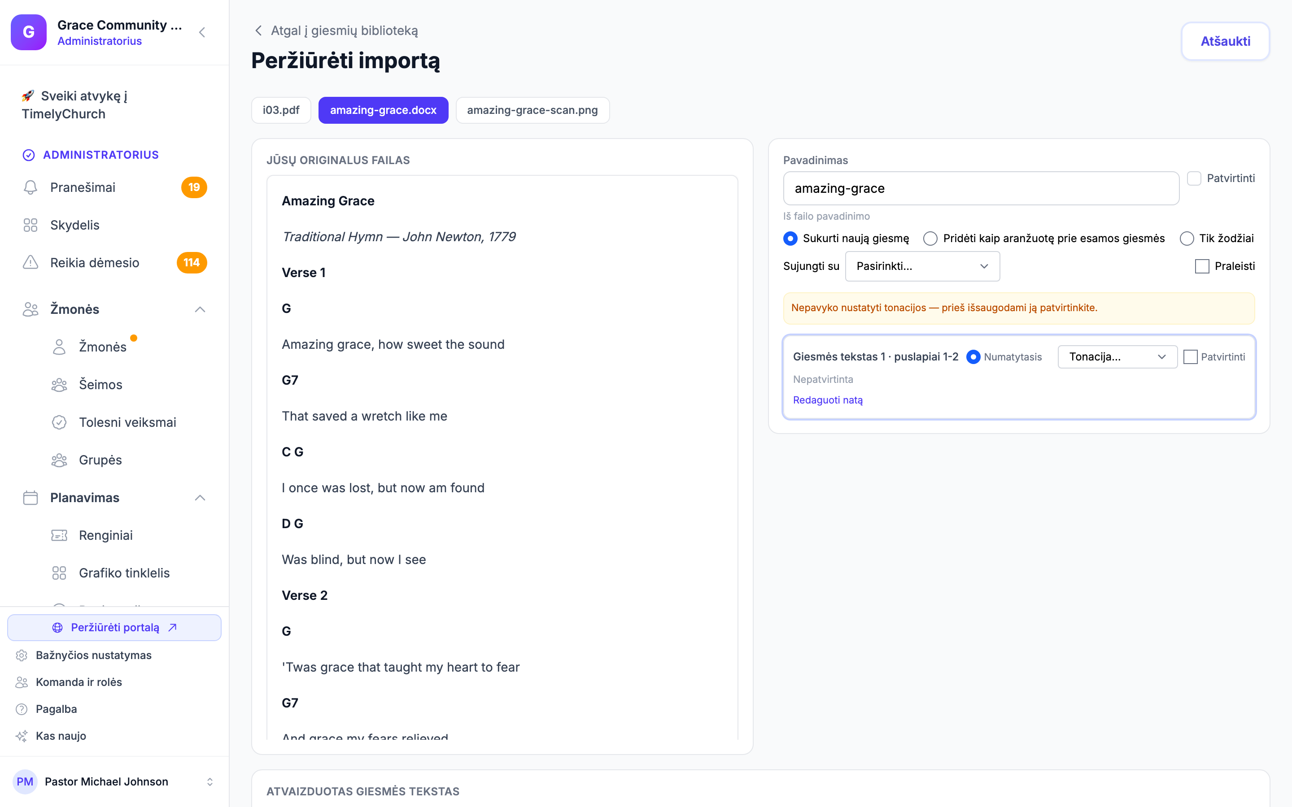Select the Numatytasis radio button
Screen dimensions: 1292x807
point(973,357)
